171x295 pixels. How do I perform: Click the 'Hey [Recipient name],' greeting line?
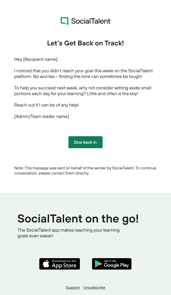(x=36, y=59)
